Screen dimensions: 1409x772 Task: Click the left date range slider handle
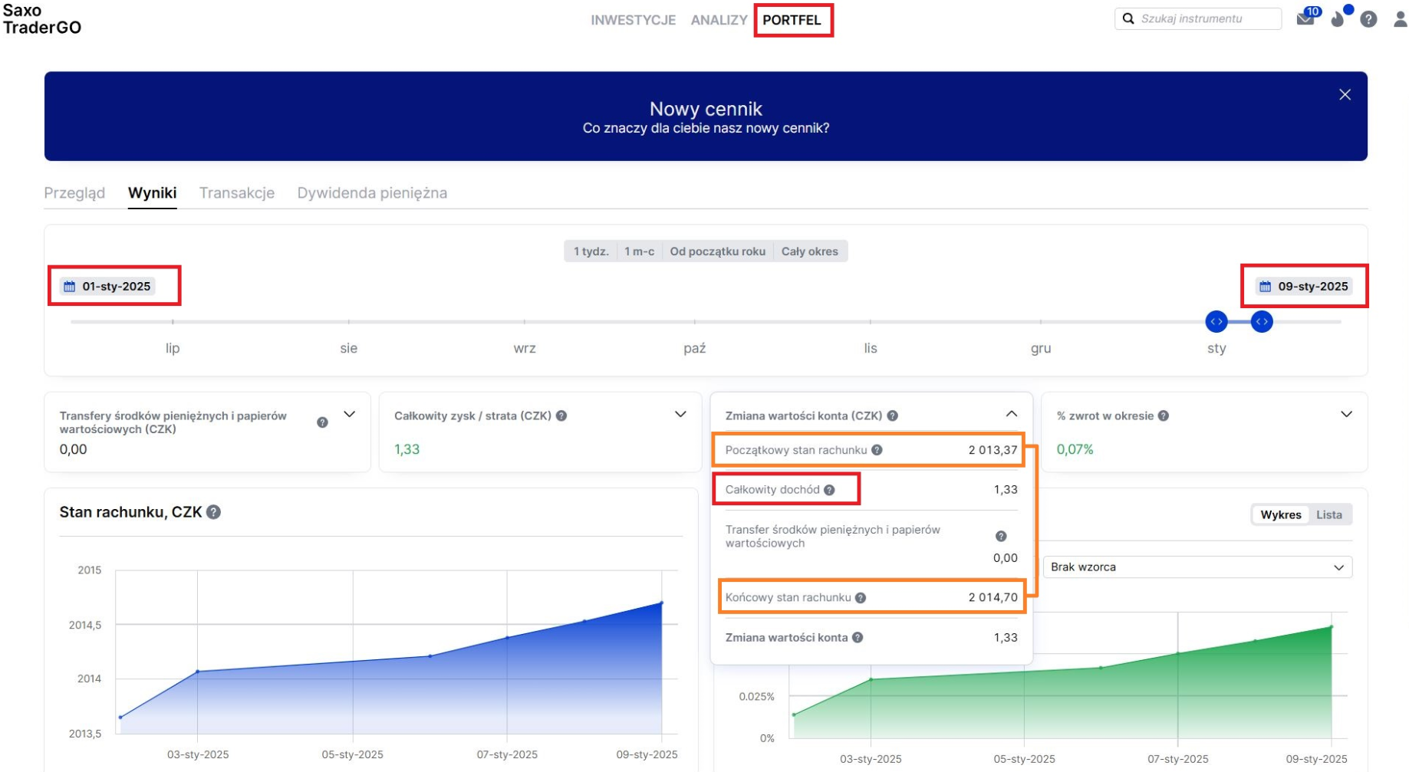pyautogui.click(x=1216, y=321)
